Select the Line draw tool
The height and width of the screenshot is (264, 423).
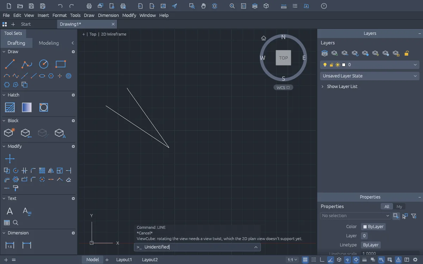pyautogui.click(x=10, y=64)
